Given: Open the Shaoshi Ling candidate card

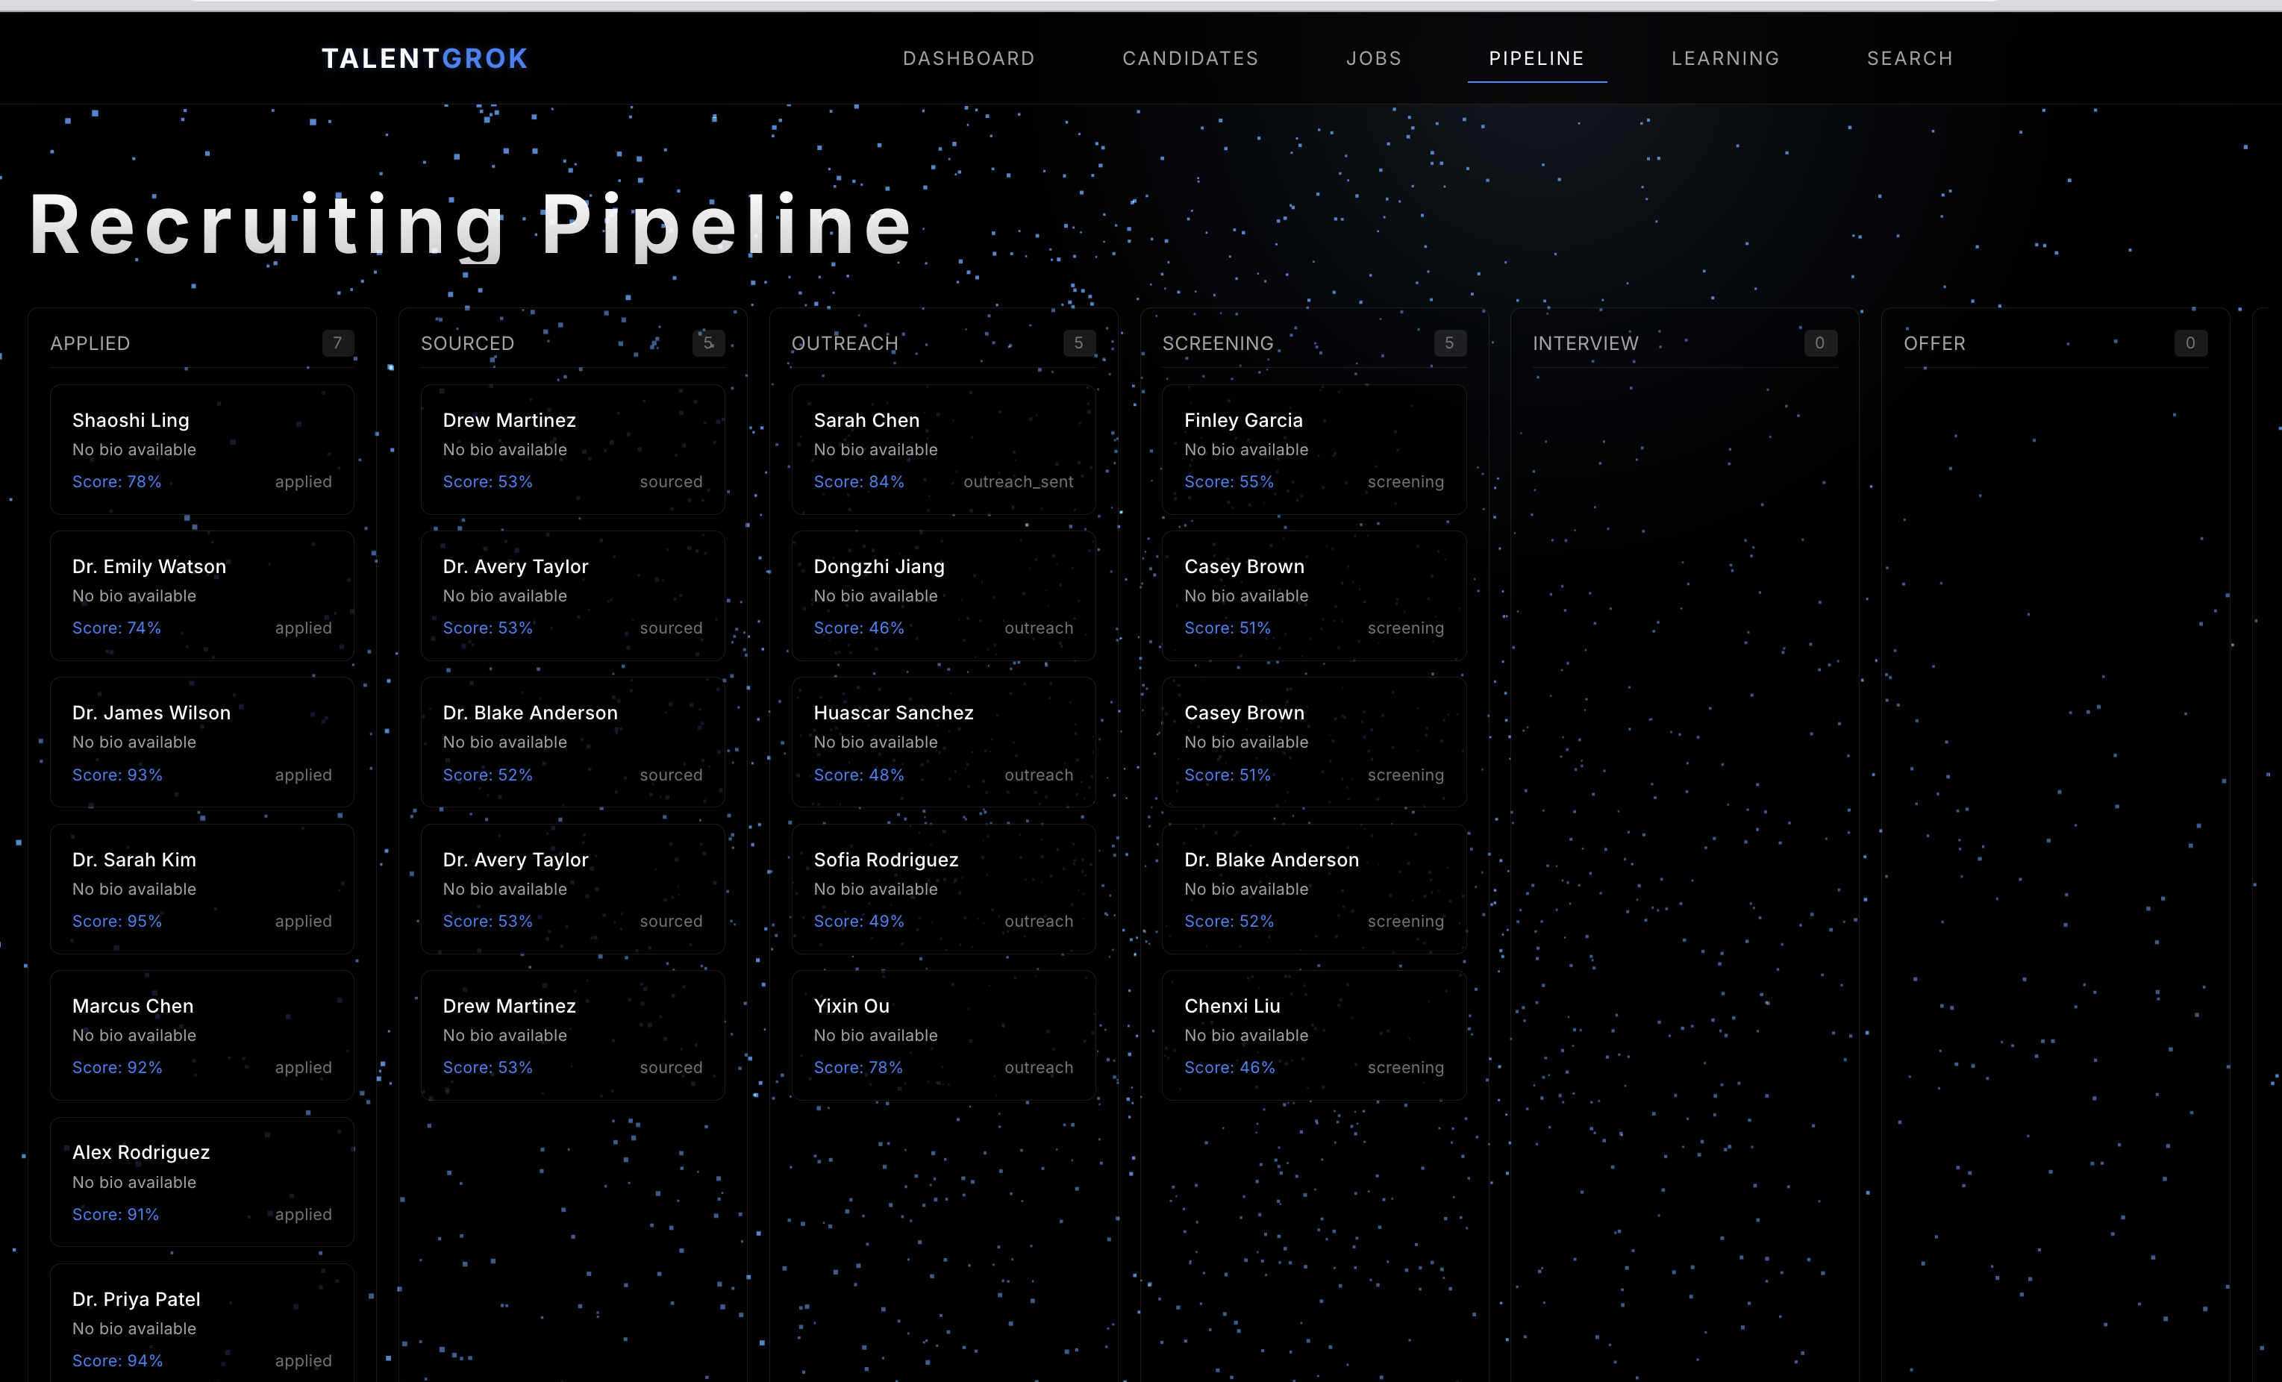Looking at the screenshot, I should click(202, 449).
